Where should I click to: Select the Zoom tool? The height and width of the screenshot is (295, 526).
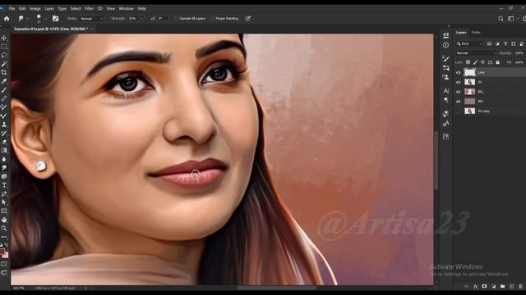tap(4, 228)
